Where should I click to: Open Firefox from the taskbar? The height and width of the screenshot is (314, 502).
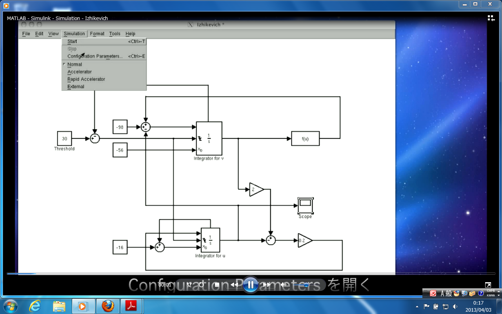(x=108, y=306)
